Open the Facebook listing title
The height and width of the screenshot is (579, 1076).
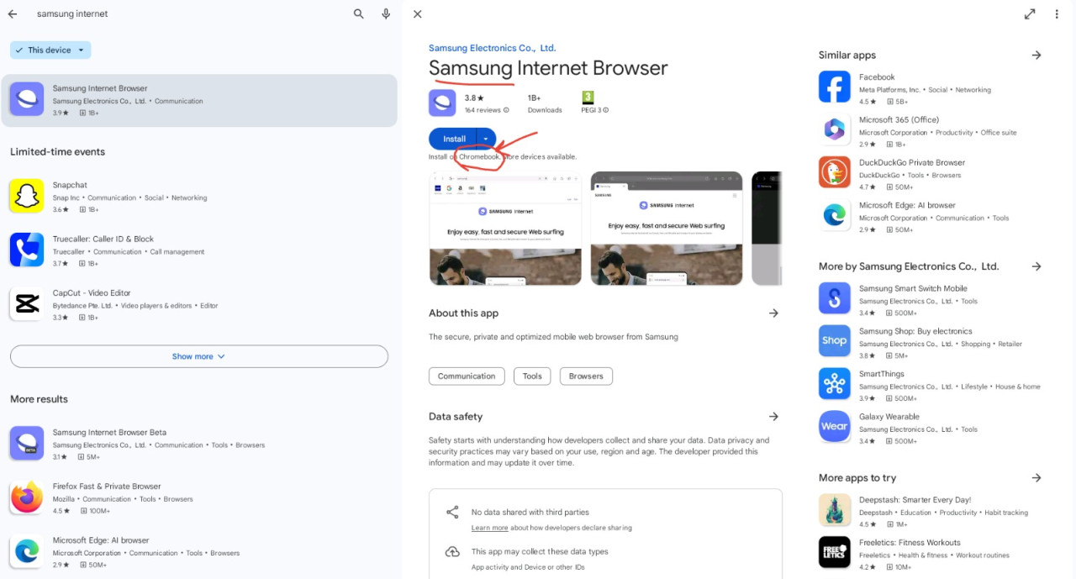click(x=877, y=77)
